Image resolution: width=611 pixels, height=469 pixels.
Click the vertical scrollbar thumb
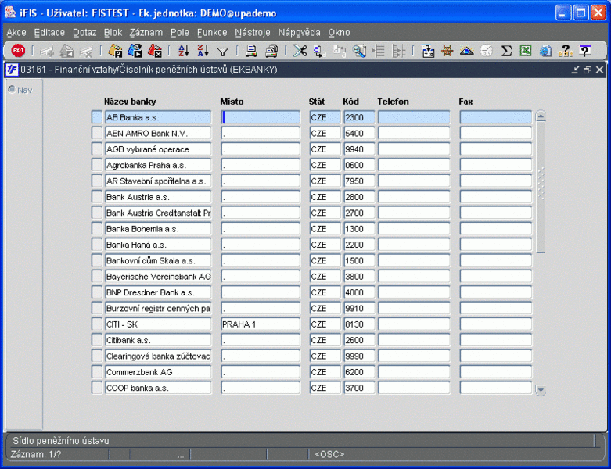(x=541, y=188)
